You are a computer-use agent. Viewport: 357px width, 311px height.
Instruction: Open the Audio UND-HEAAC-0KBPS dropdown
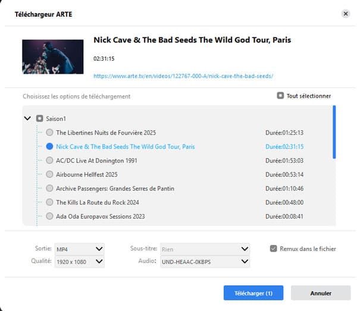[204, 261]
